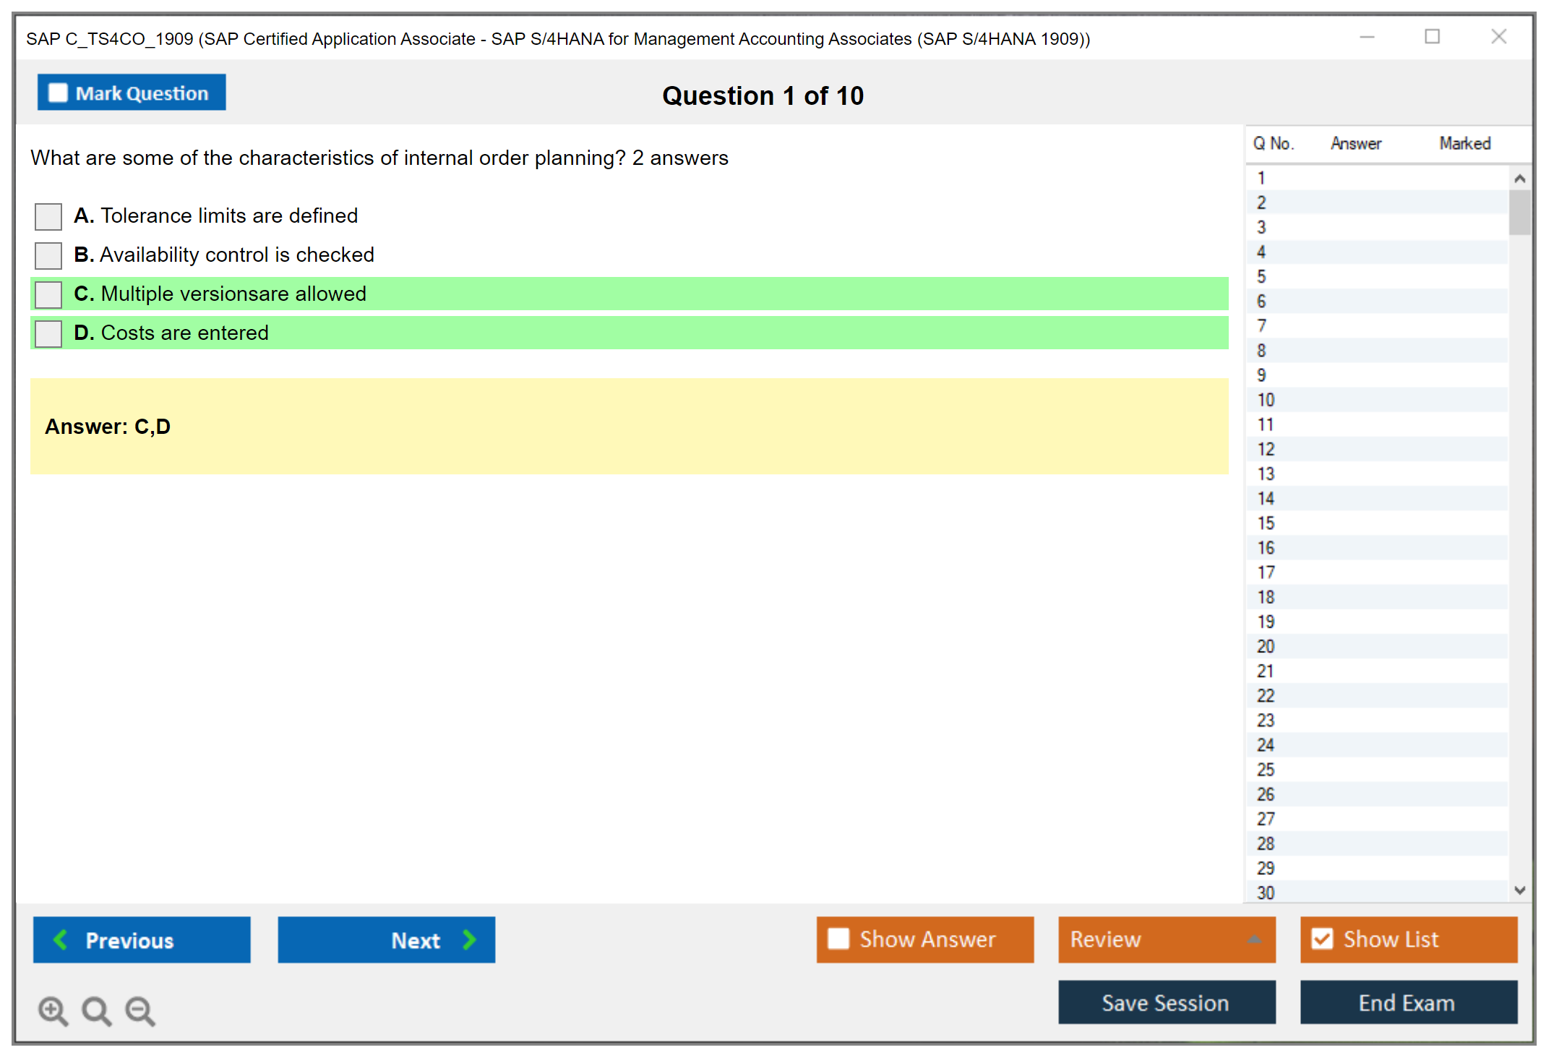Click the list scroll down arrow
This screenshot has height=1063, width=1554.
[x=1519, y=890]
